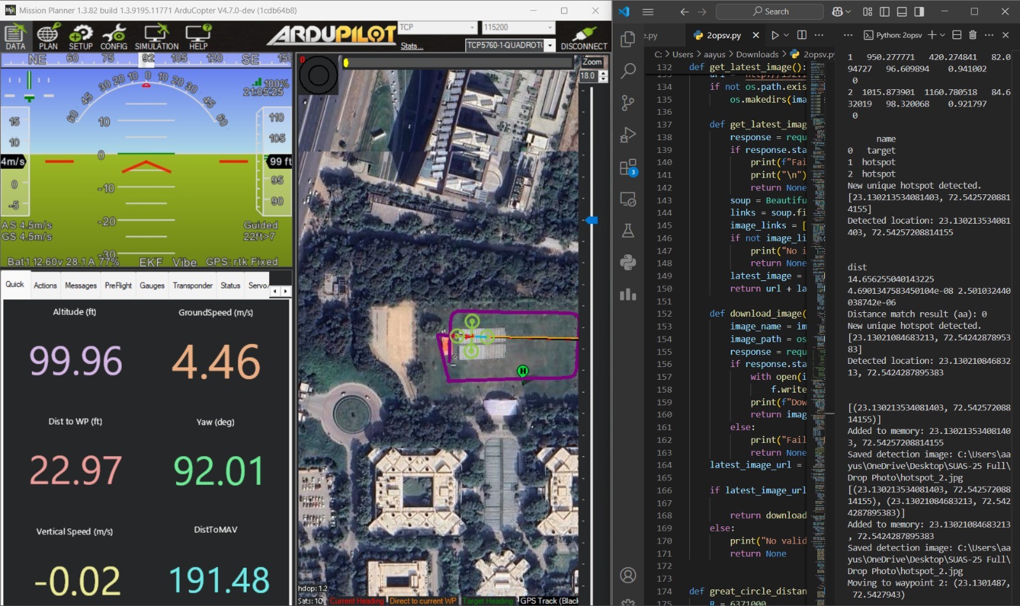
Task: Select the 2opsv.py editor tab
Action: click(724, 35)
